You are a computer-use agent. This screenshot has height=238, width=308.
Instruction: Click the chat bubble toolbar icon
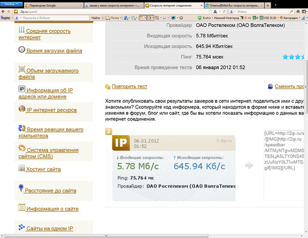coord(164,18)
